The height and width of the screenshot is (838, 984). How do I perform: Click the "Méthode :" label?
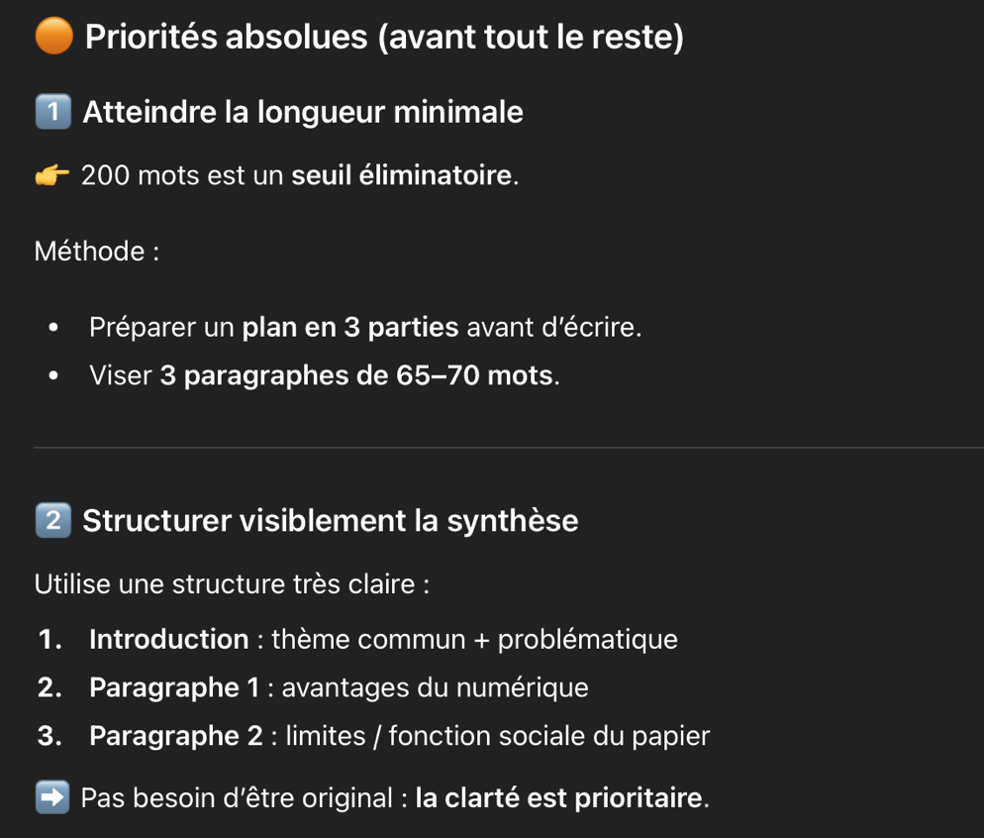(97, 252)
